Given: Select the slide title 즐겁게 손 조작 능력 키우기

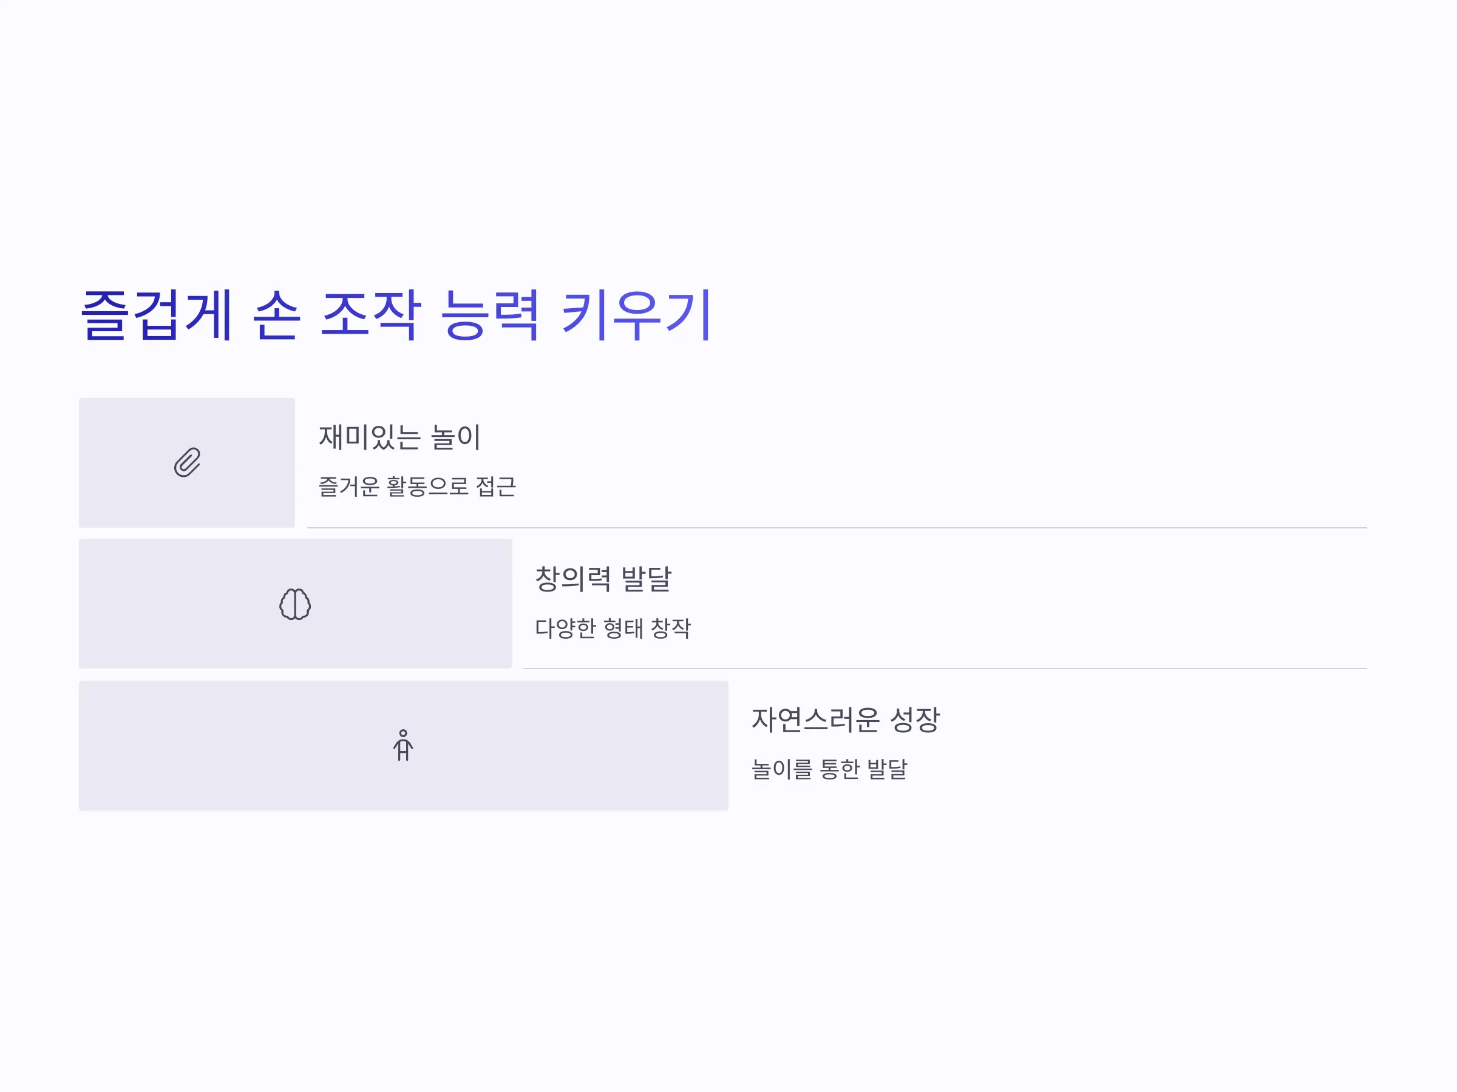Looking at the screenshot, I should coord(395,315).
